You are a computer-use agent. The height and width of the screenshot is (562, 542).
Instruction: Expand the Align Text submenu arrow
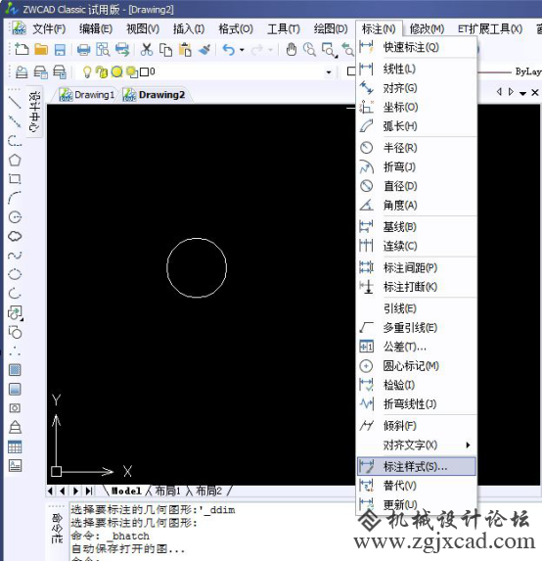468,445
